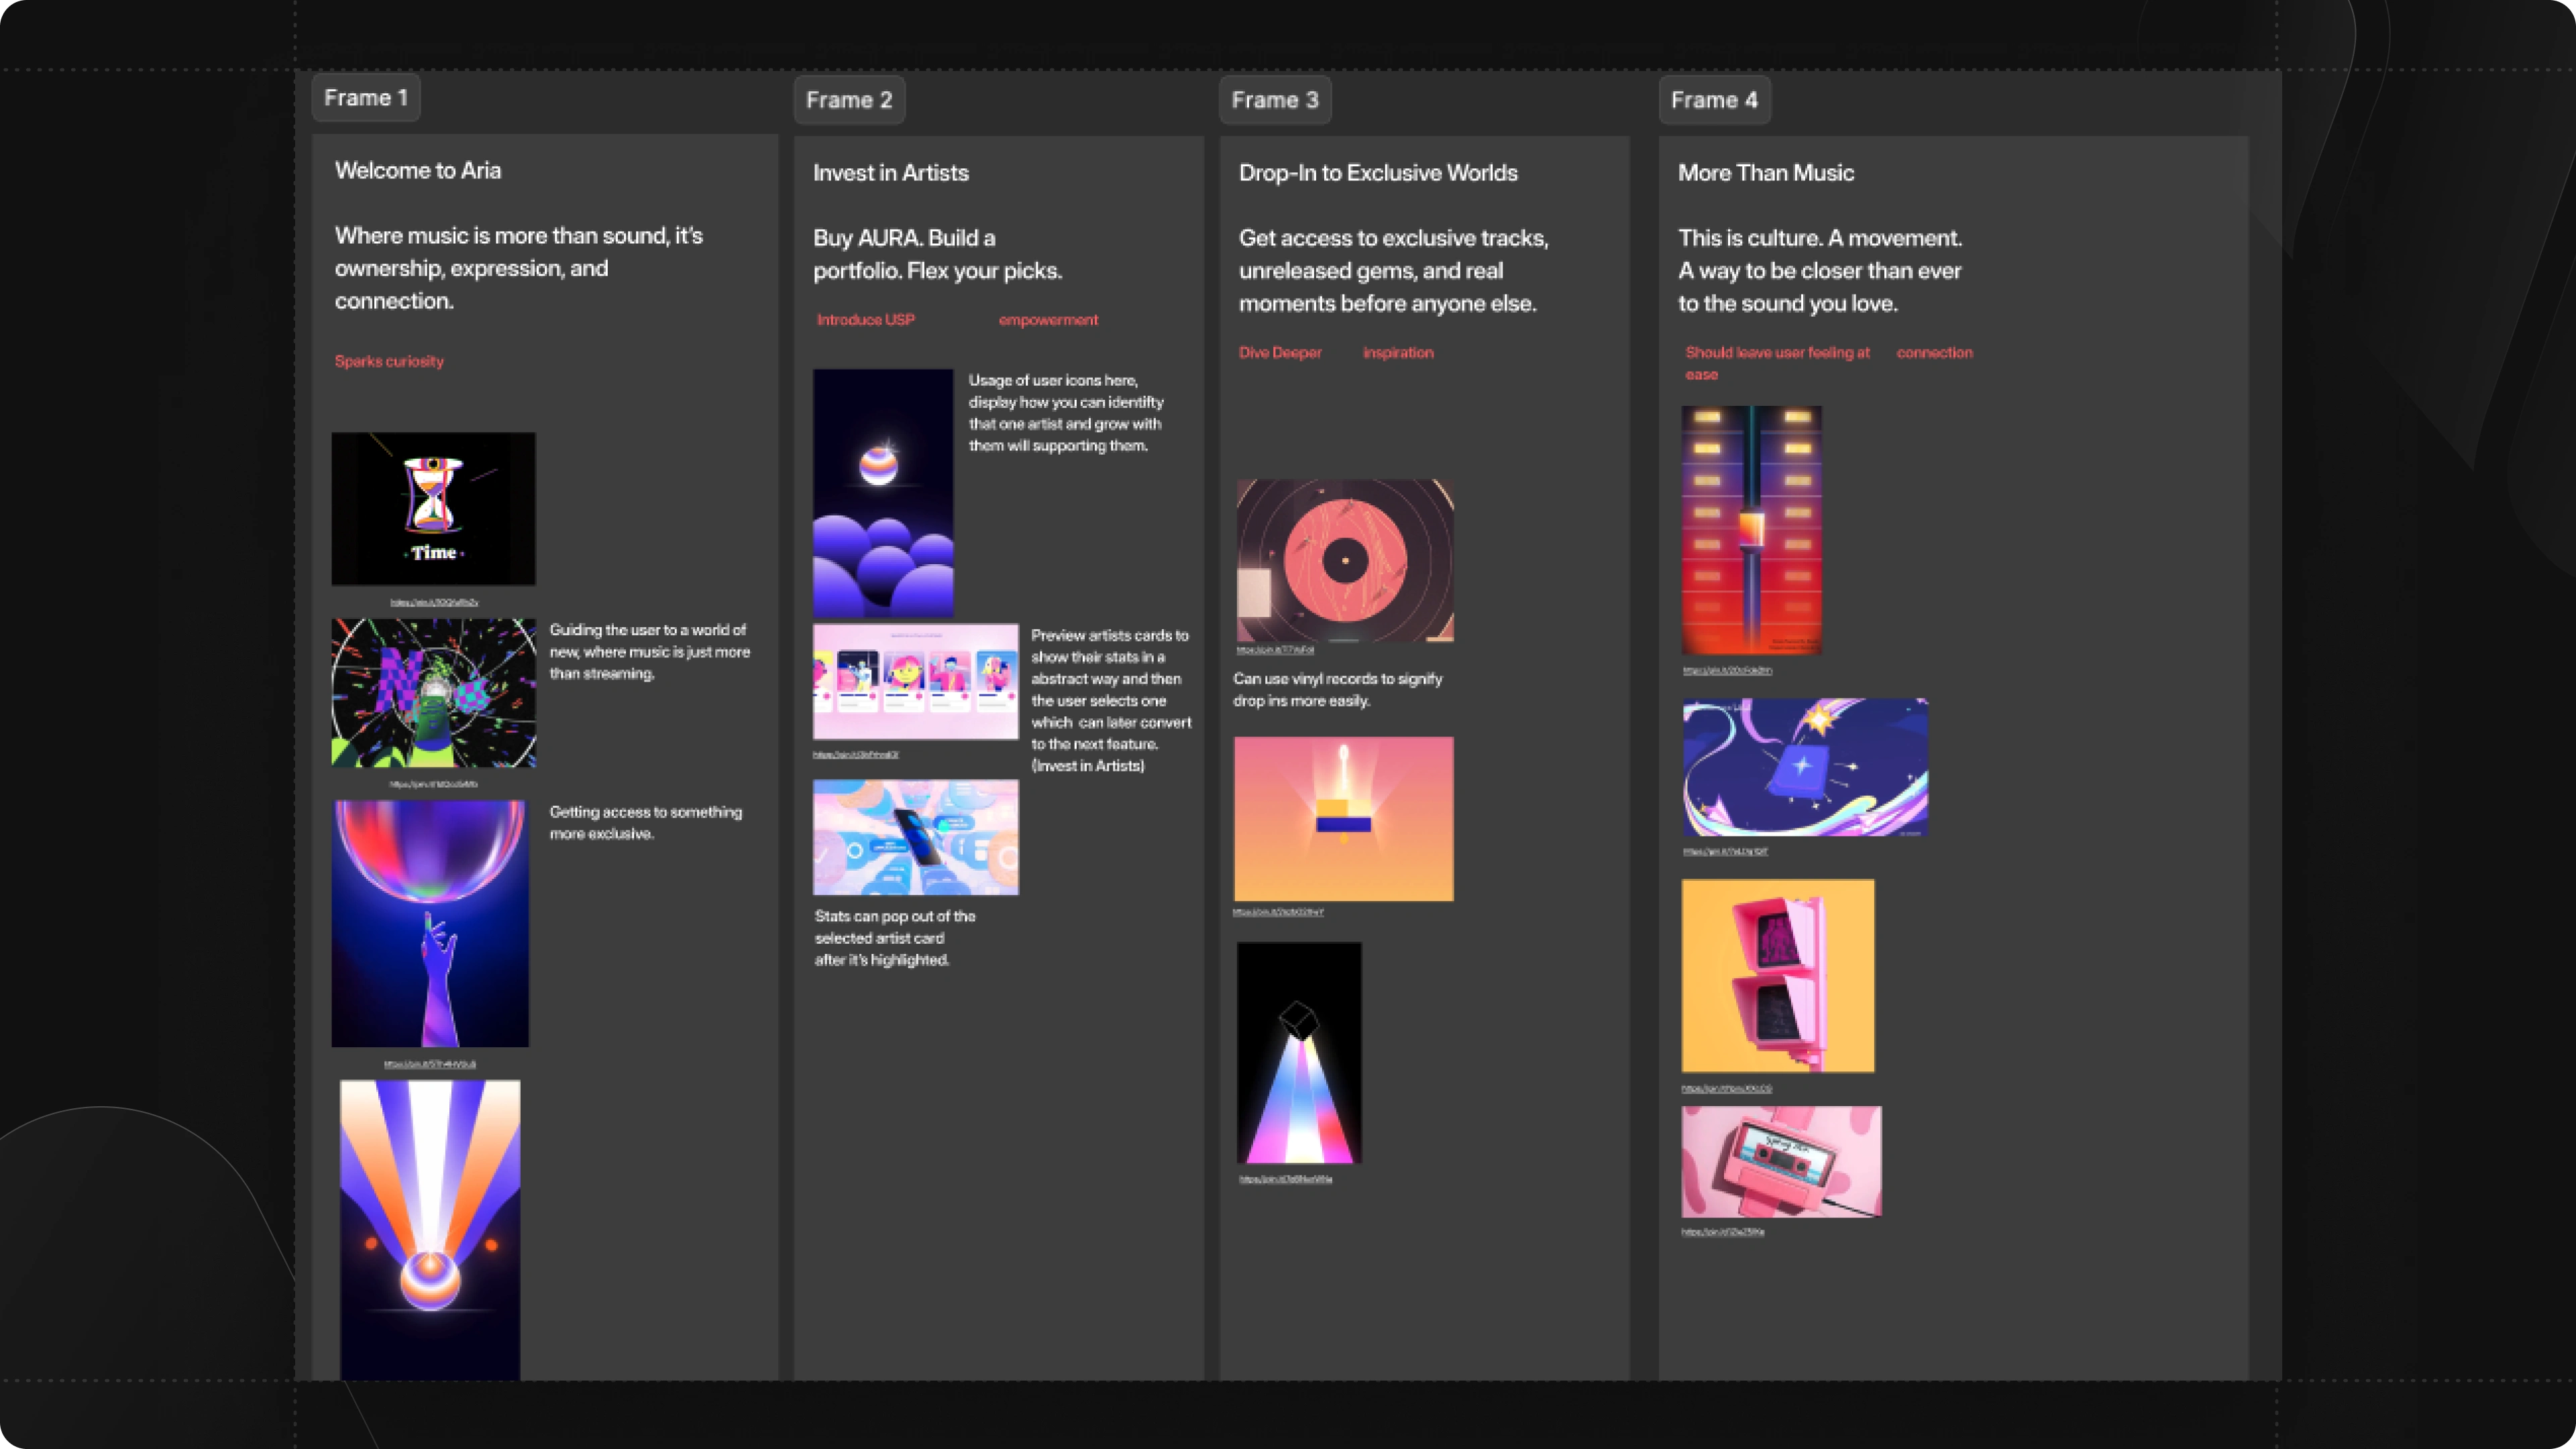Select the hand reaching glass orb image
The height and width of the screenshot is (1449, 2576).
click(430, 923)
